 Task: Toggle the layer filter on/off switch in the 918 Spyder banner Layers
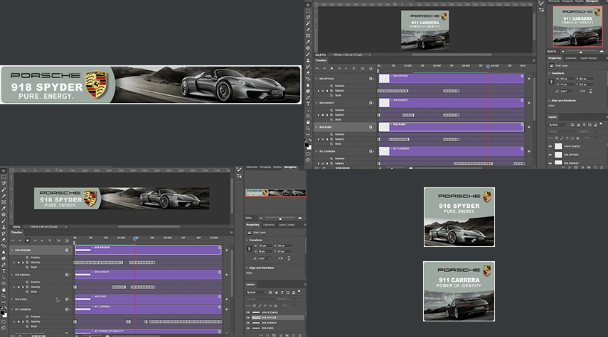(299, 291)
